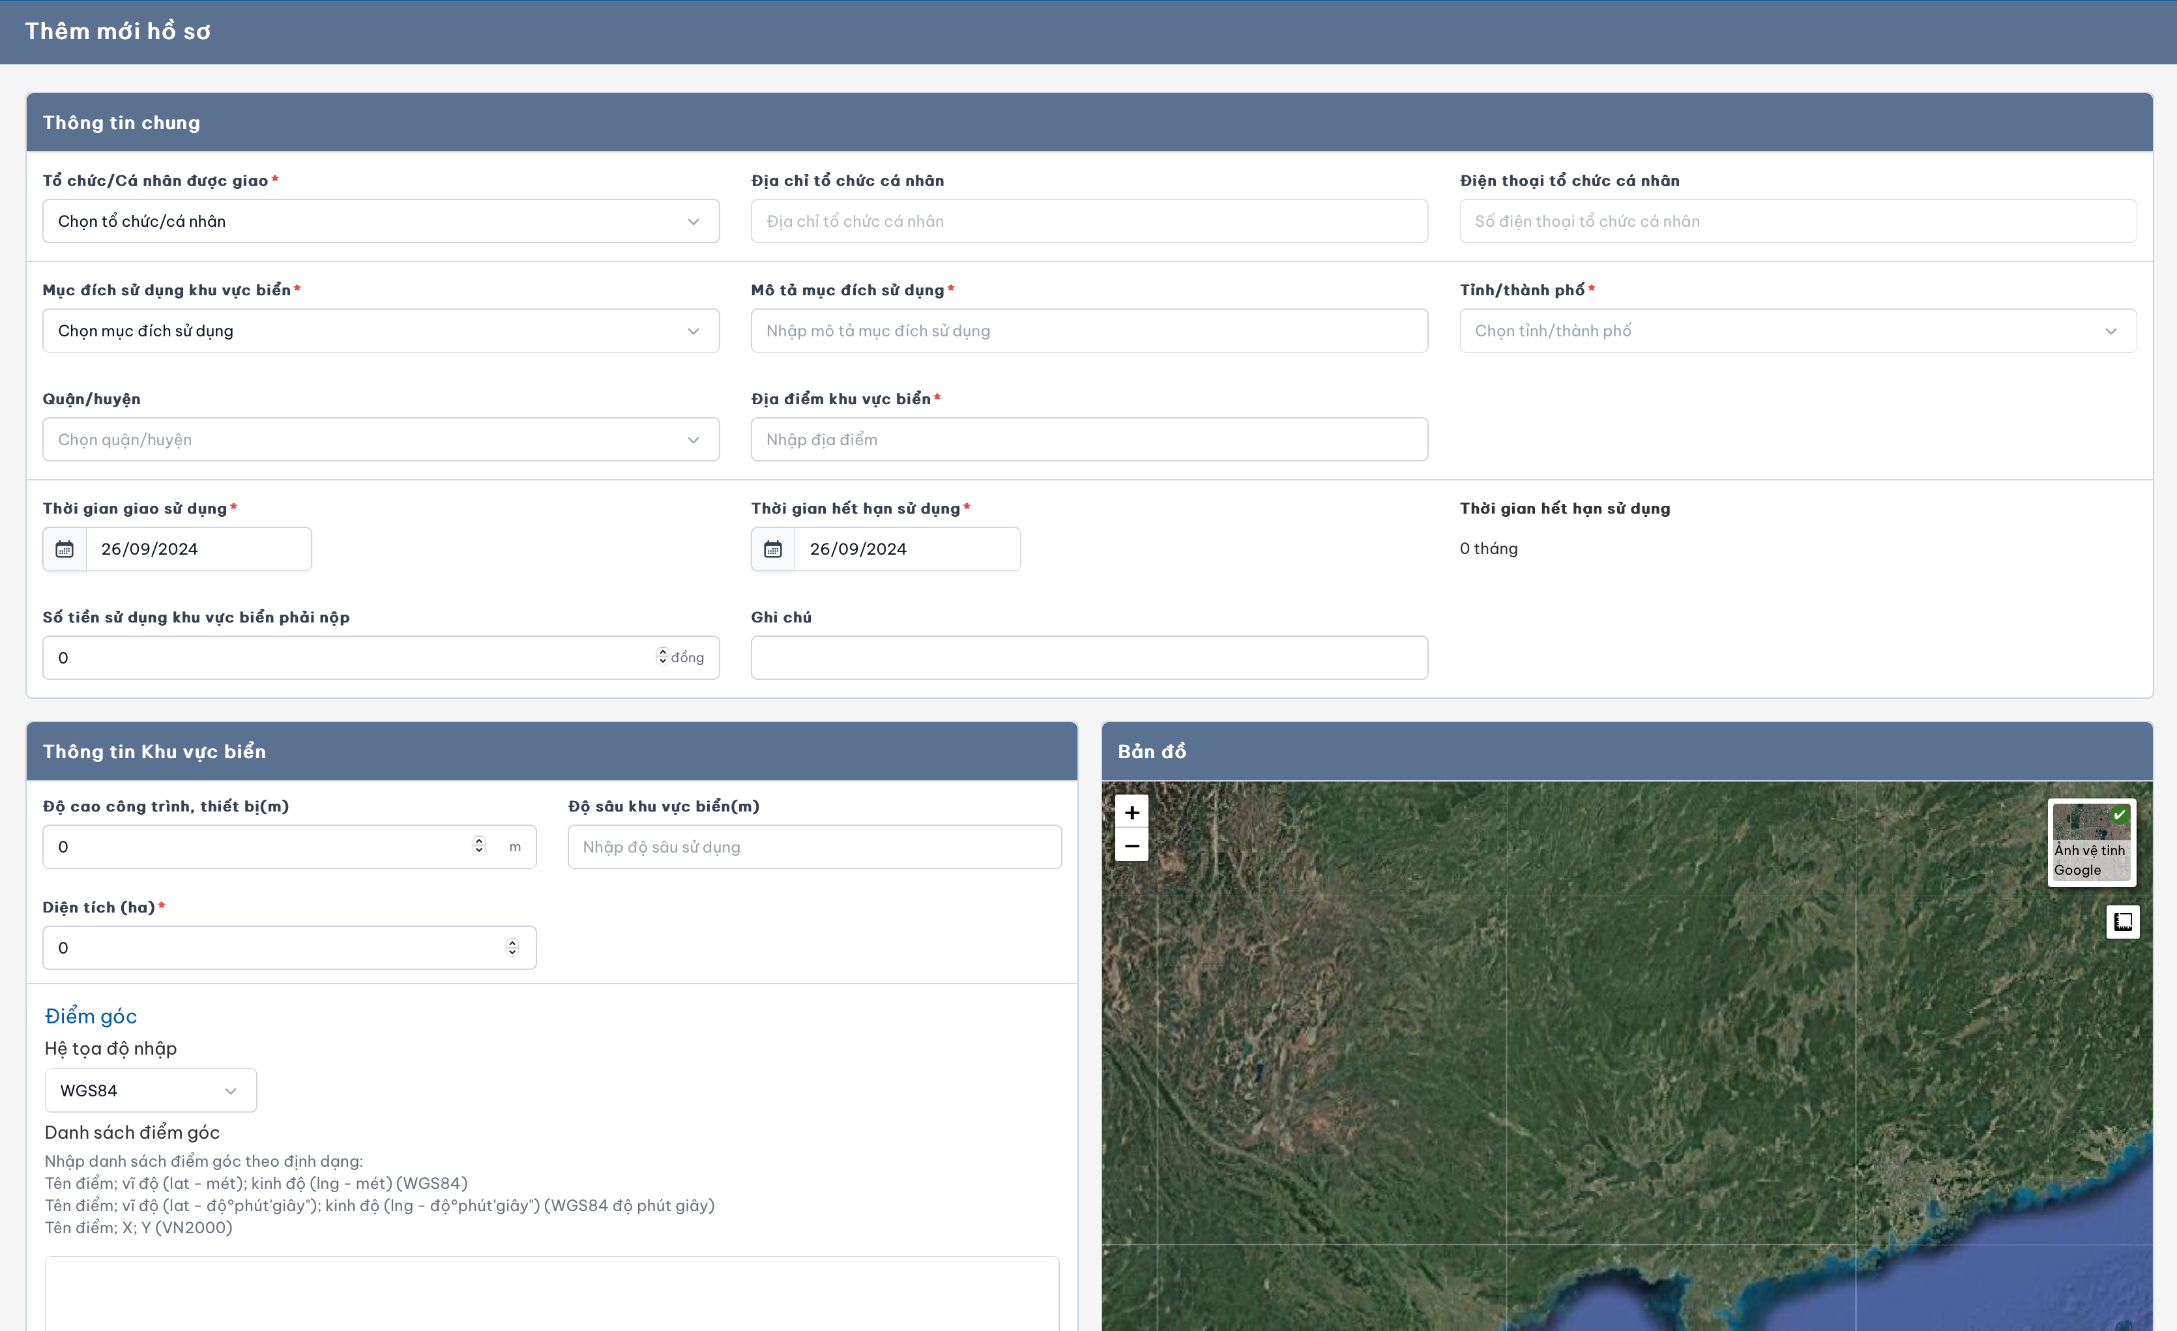
Task: Open Chọn tổ chức/cá nhân dropdown
Action: [x=381, y=221]
